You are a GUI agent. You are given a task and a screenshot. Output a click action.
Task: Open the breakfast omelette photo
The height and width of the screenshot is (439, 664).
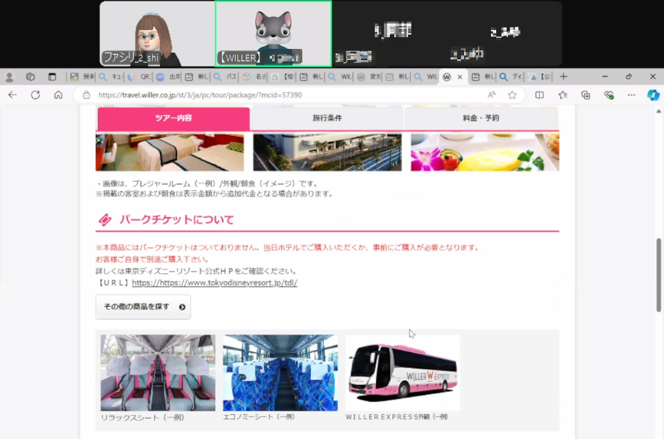pyautogui.click(x=485, y=152)
